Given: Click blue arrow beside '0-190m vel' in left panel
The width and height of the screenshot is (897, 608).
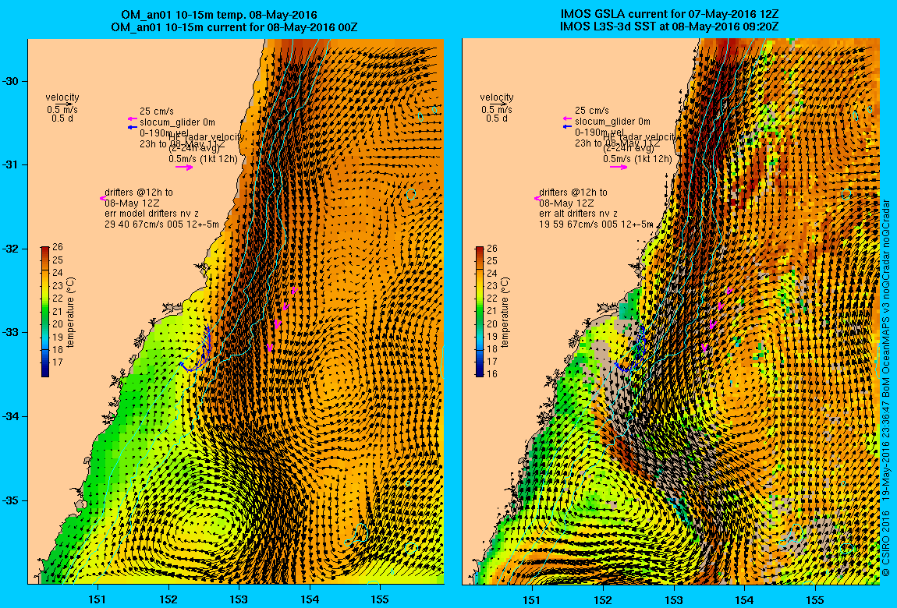Looking at the screenshot, I should tap(133, 127).
